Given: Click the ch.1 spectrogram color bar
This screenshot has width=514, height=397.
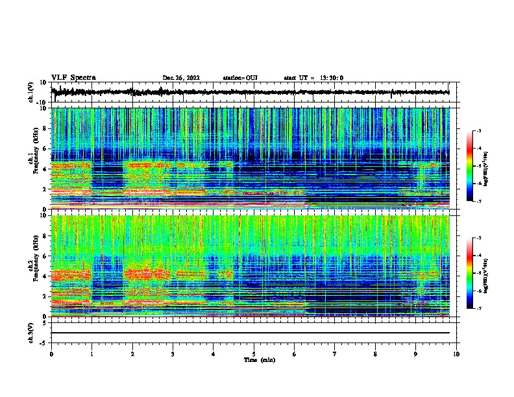Looking at the screenshot, I should click(469, 166).
